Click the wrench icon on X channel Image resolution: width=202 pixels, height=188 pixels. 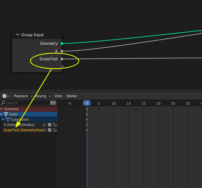(44, 125)
